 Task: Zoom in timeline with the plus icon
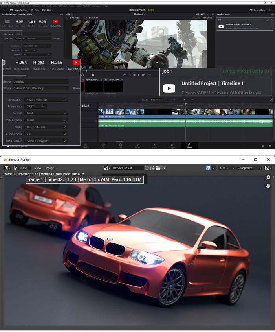coord(192,100)
